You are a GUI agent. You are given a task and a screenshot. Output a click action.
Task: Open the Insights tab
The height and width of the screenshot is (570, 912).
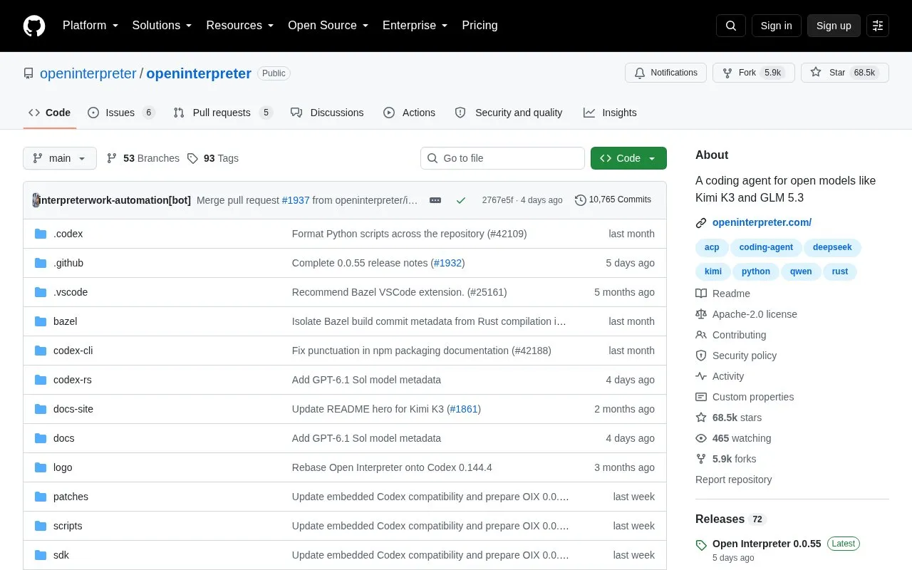tap(610, 113)
